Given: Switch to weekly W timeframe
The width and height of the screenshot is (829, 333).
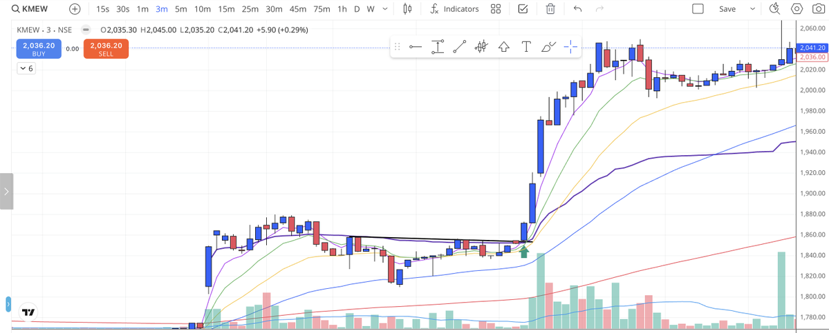Looking at the screenshot, I should pyautogui.click(x=371, y=9).
